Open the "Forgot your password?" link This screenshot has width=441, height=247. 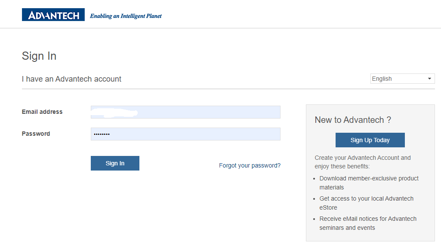click(250, 165)
